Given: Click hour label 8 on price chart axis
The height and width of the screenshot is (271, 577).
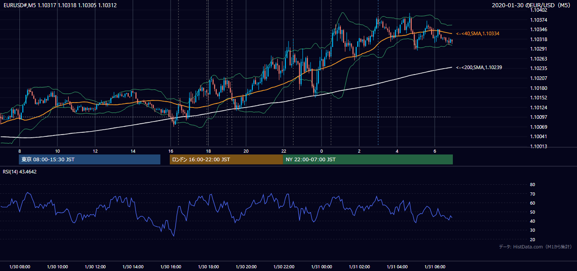Looking at the screenshot, I should [x=19, y=151].
